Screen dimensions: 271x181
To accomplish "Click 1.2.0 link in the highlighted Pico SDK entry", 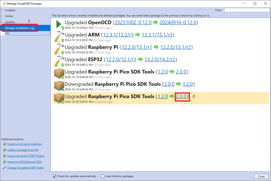I will point(163,96).
